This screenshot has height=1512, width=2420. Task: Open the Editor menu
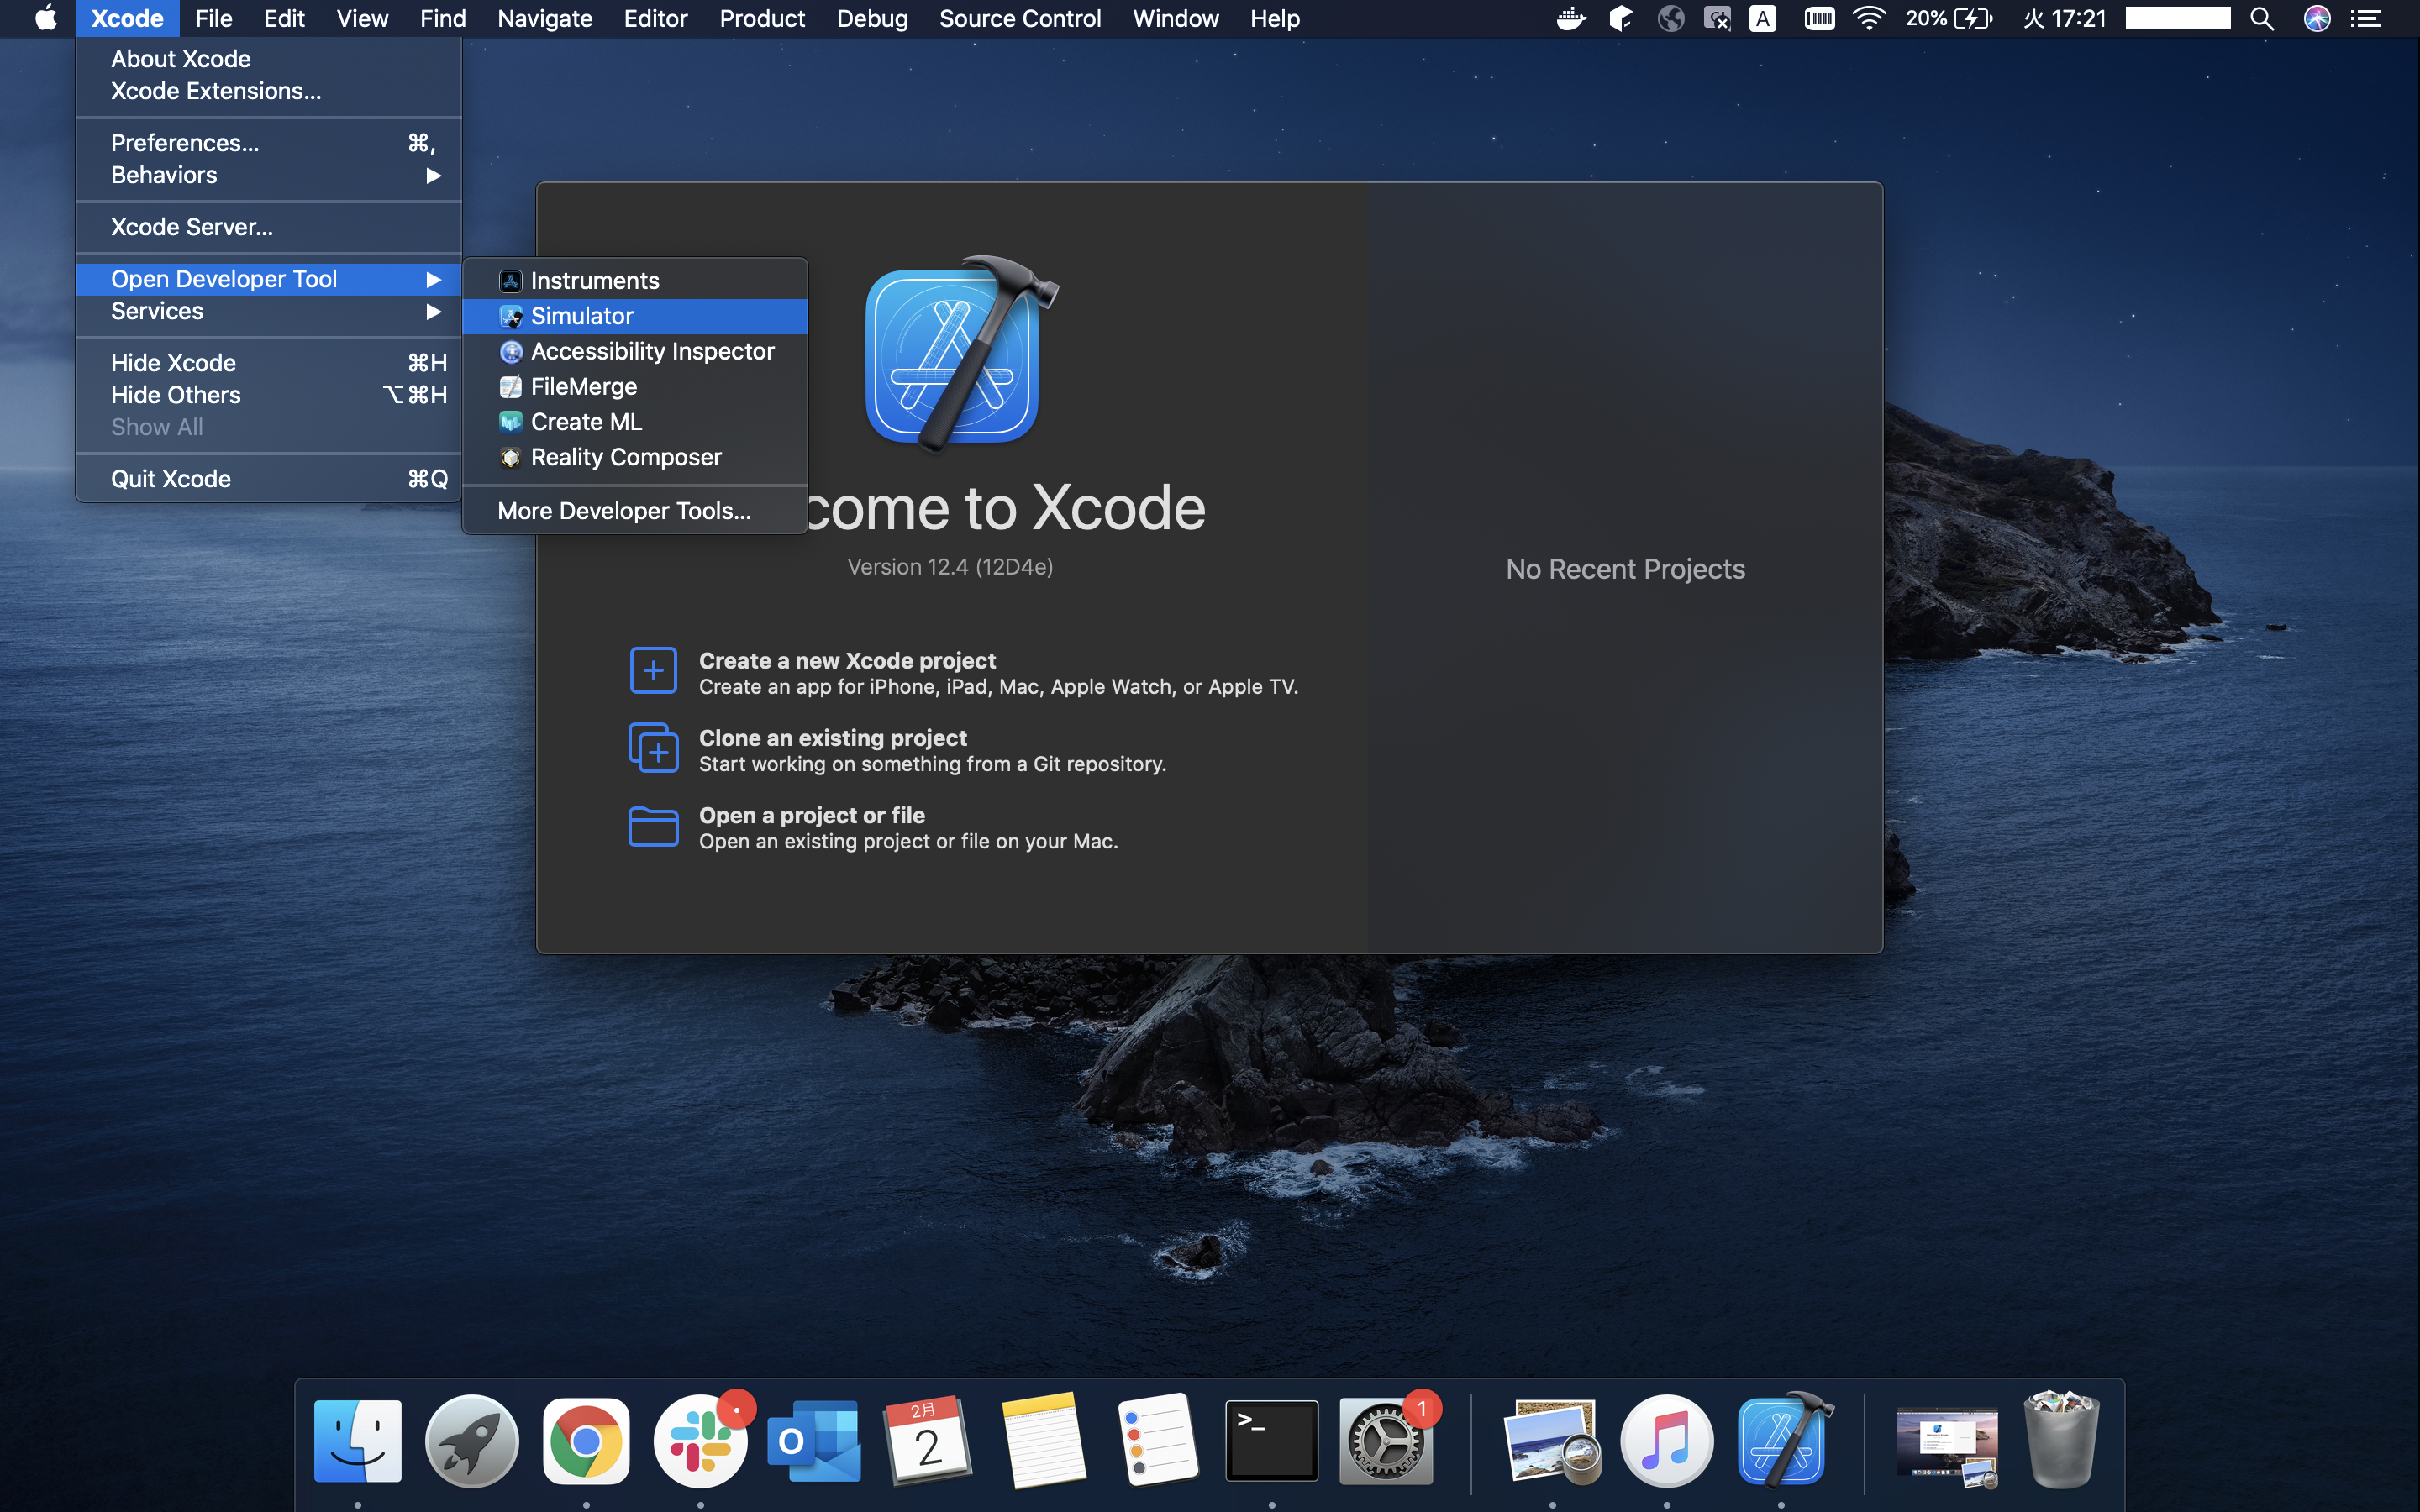(x=656, y=18)
